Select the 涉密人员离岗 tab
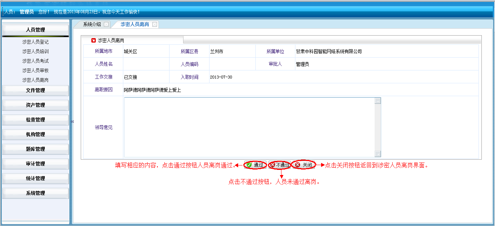 pyautogui.click(x=135, y=25)
